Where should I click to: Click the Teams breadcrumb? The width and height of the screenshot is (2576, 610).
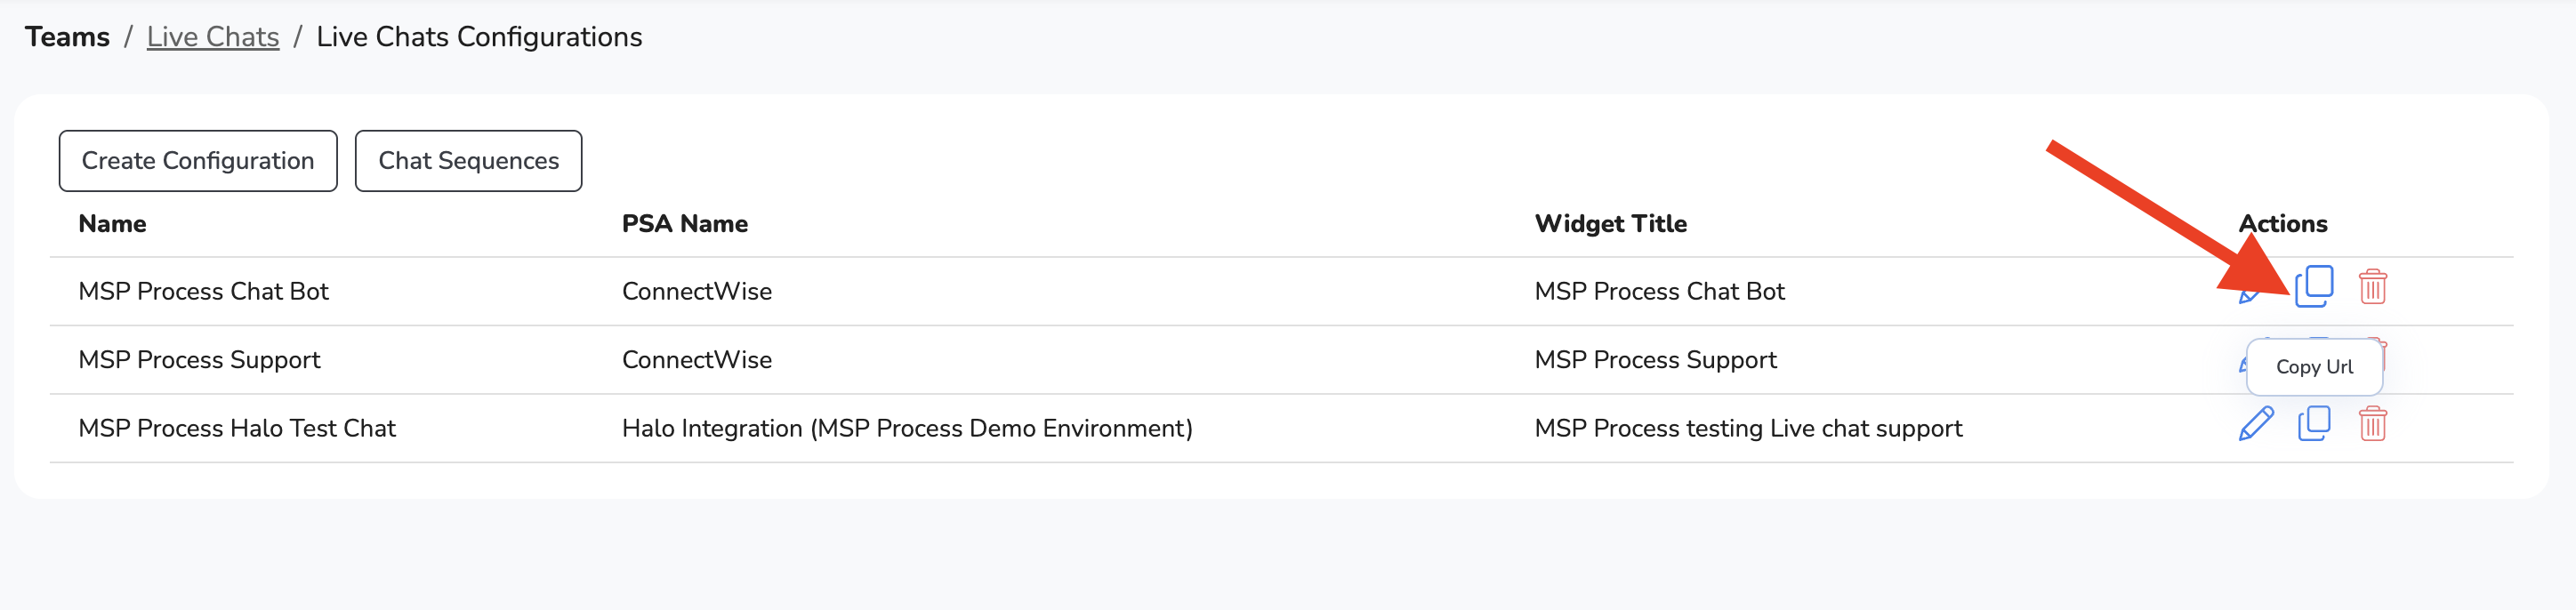pyautogui.click(x=67, y=37)
